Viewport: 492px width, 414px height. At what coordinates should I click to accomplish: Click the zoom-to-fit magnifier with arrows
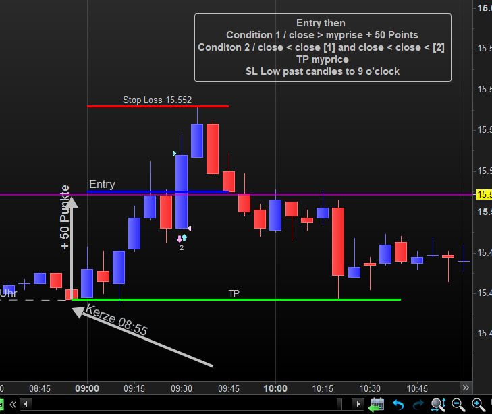pos(438,405)
